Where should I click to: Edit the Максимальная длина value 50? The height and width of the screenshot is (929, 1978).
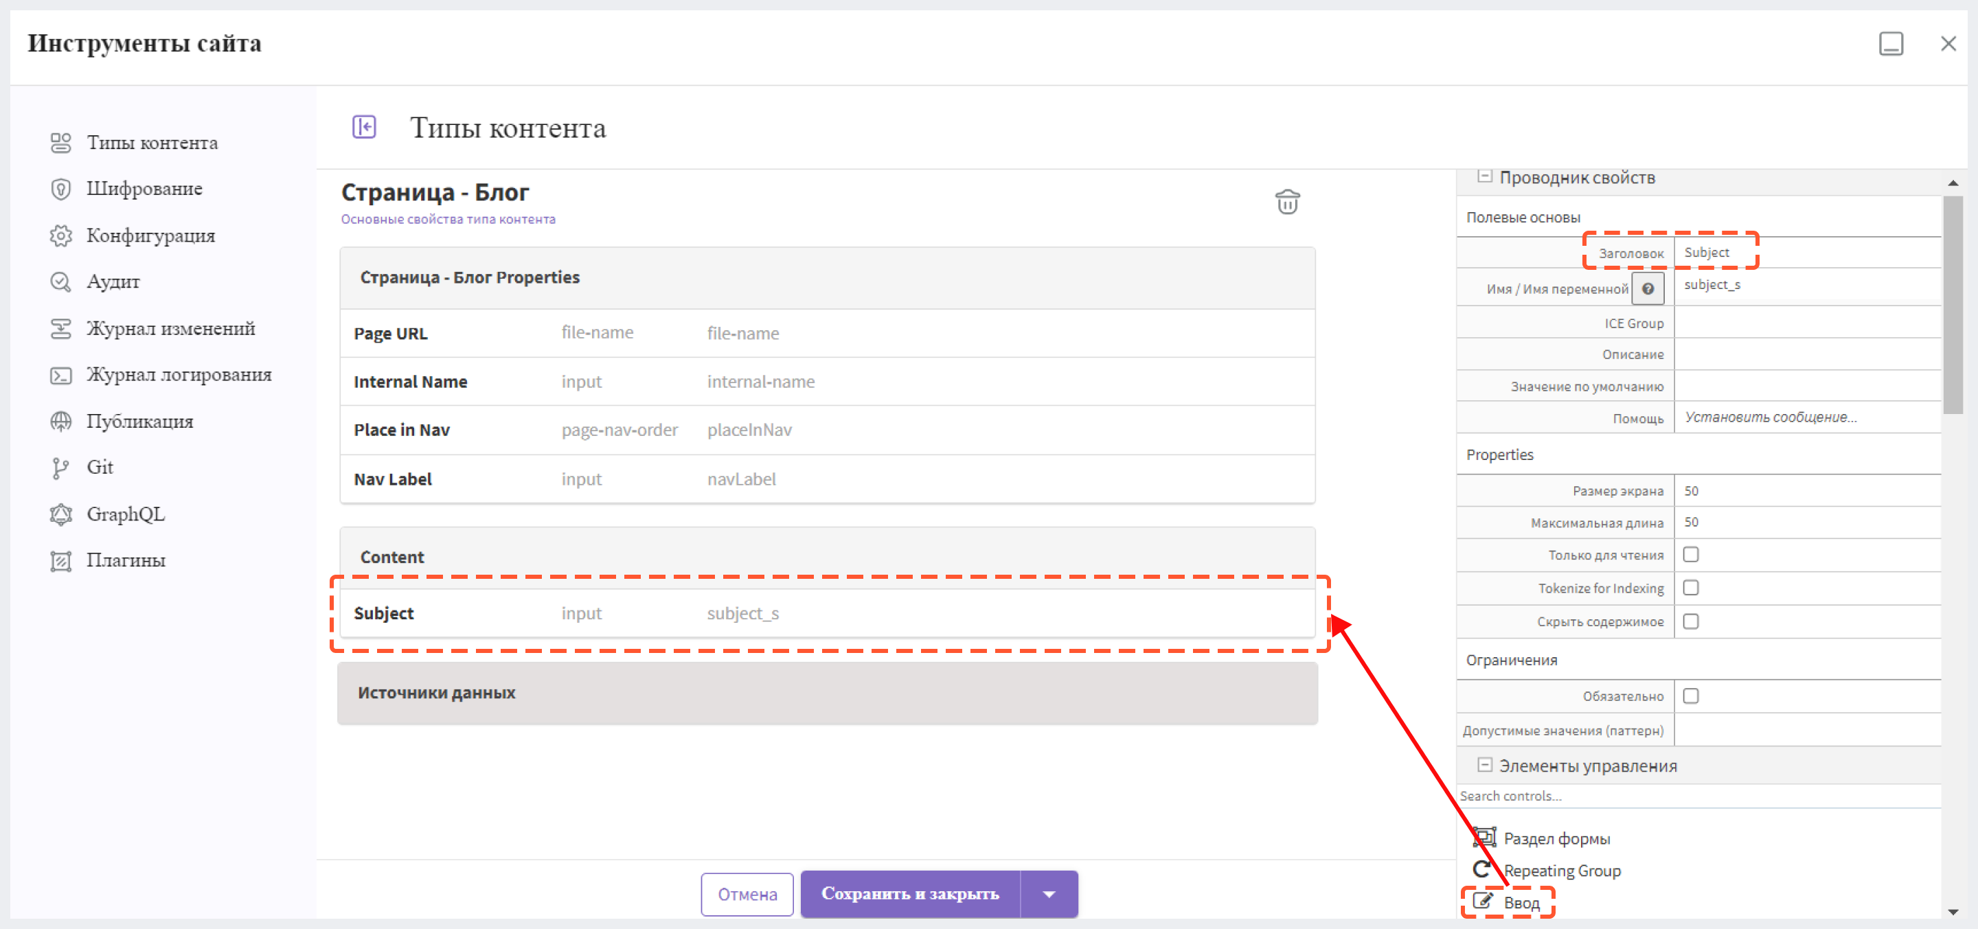[x=1808, y=522]
